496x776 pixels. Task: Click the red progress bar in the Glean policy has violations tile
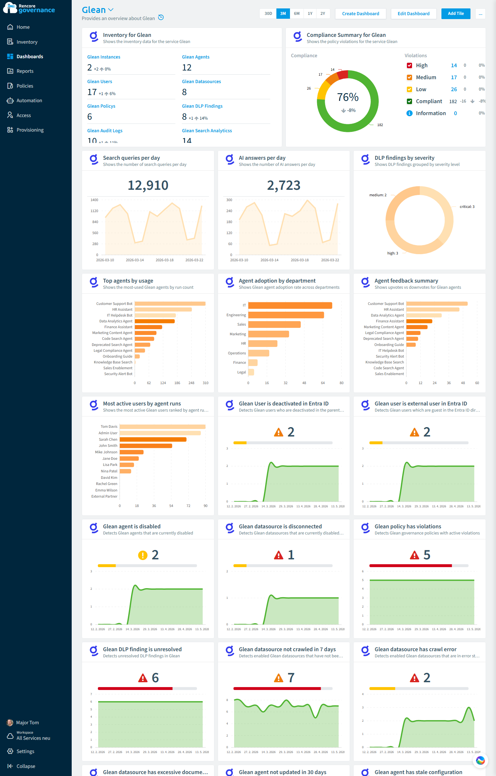click(410, 566)
